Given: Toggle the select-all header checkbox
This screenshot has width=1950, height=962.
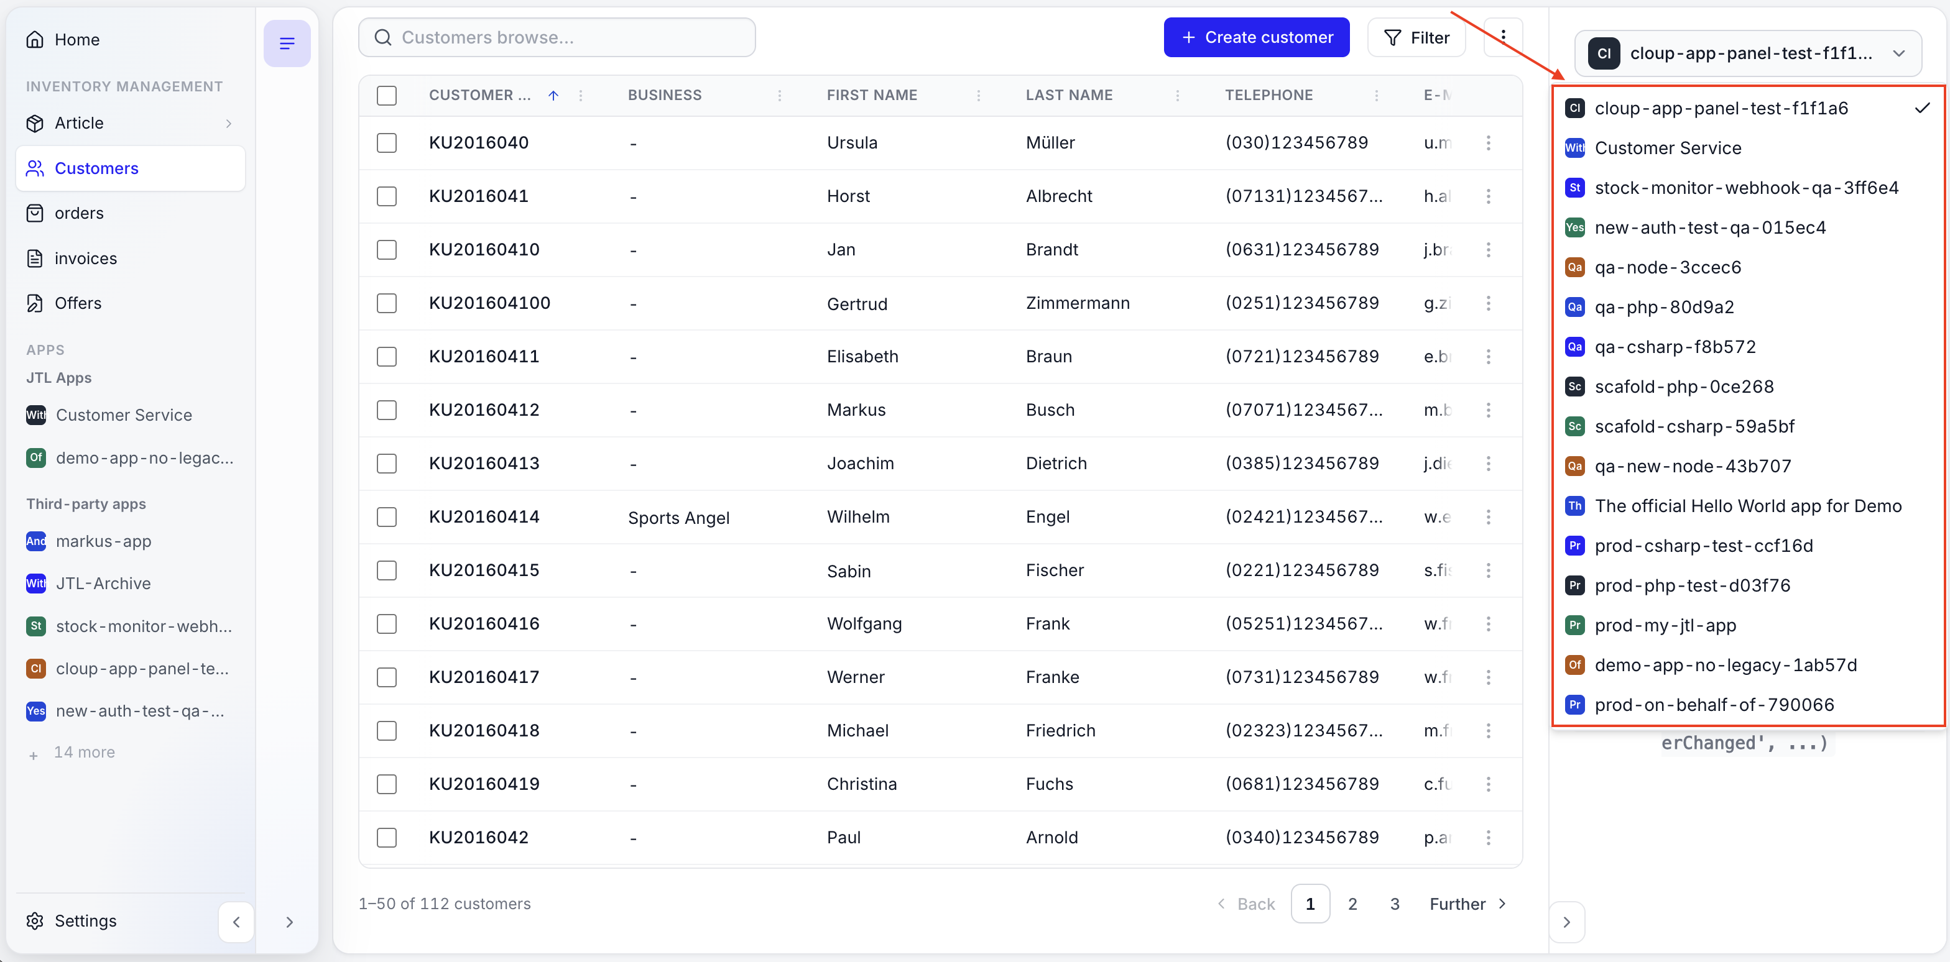Looking at the screenshot, I should click(x=387, y=95).
